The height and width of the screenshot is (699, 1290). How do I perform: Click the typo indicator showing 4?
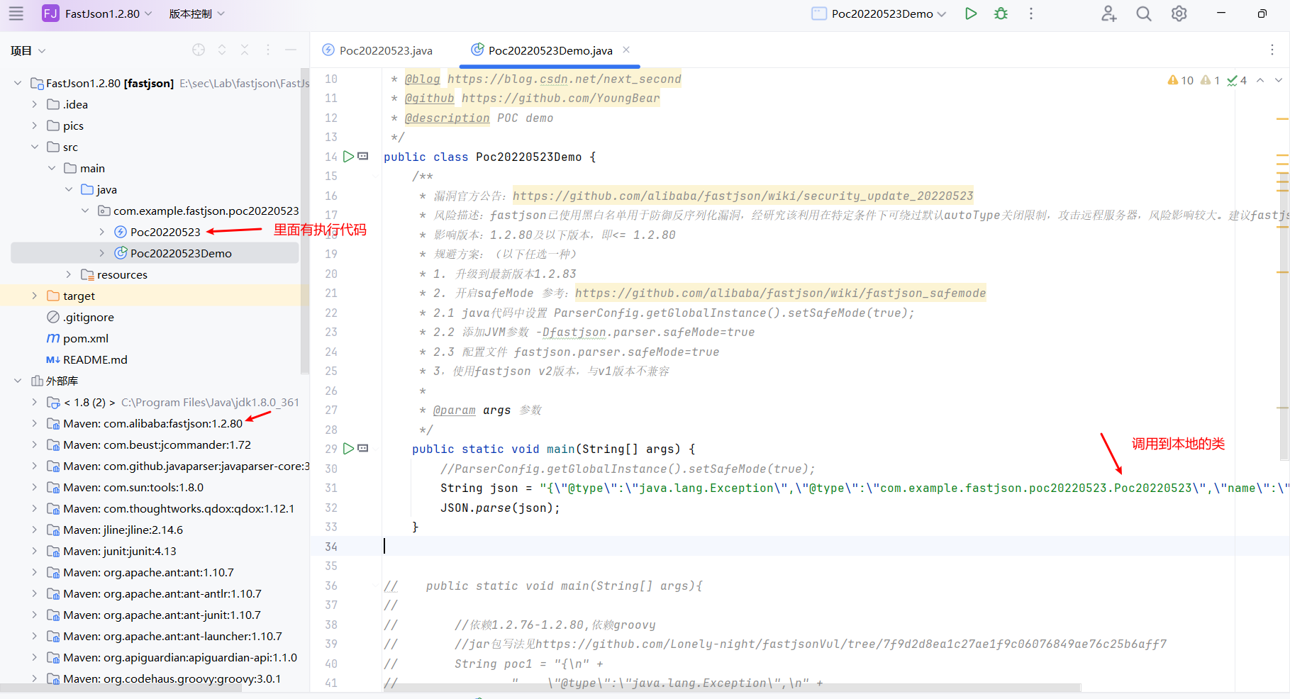[x=1237, y=80]
